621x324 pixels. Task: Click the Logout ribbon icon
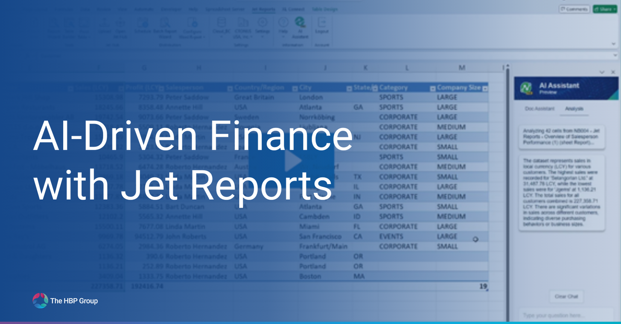tap(322, 25)
